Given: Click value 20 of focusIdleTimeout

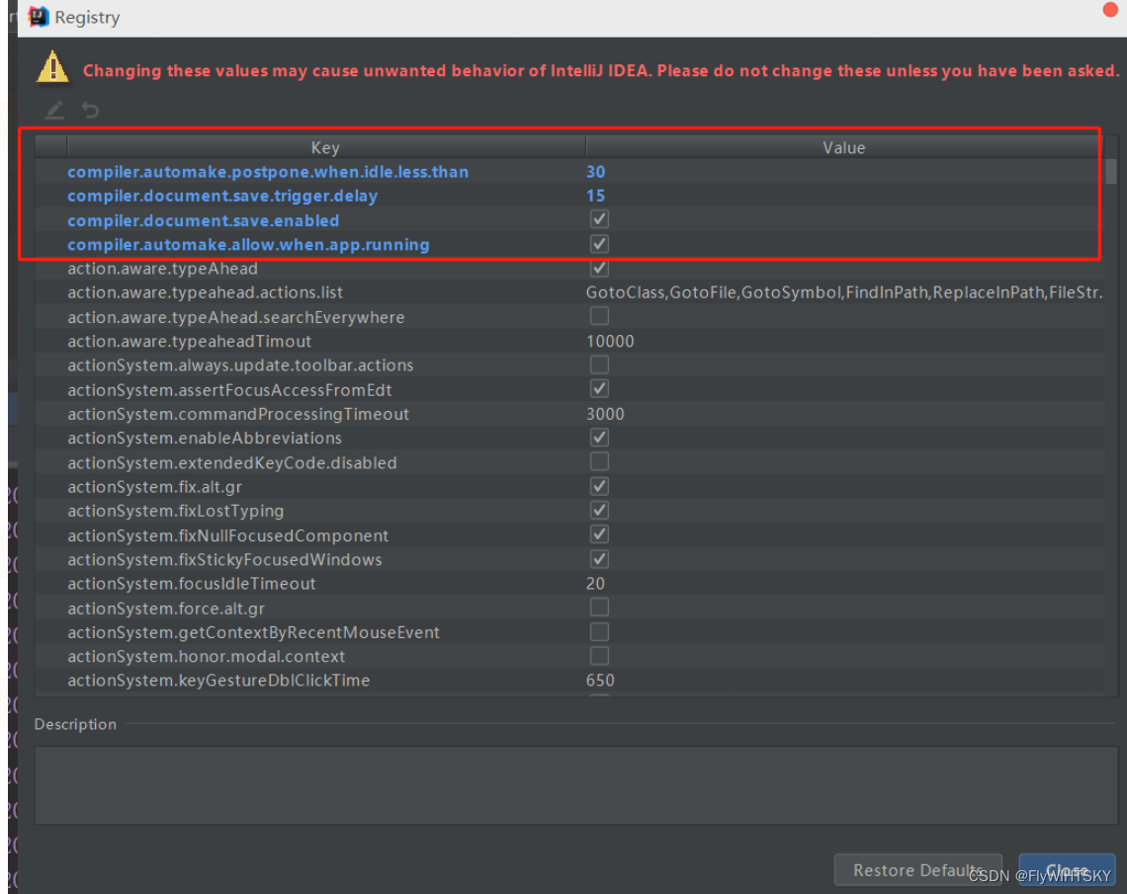Looking at the screenshot, I should pos(596,584).
